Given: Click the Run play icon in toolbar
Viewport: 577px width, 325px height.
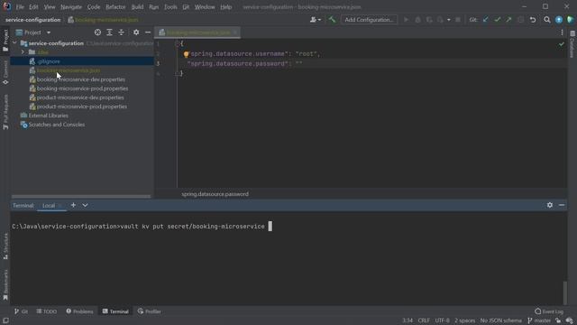Looking at the screenshot, I should click(406, 20).
